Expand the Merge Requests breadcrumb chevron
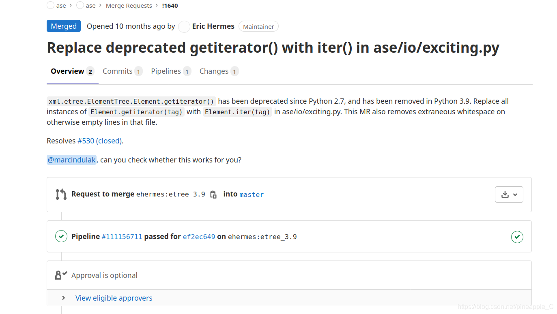The height and width of the screenshot is (314, 557). click(157, 5)
